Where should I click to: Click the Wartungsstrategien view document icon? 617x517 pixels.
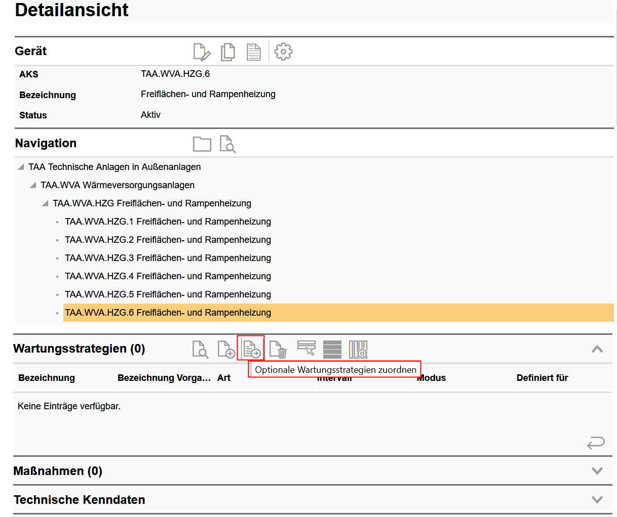[200, 349]
